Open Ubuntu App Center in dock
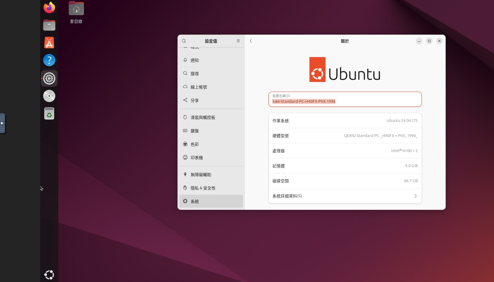Screen dimensions: 494x282 click(x=49, y=42)
